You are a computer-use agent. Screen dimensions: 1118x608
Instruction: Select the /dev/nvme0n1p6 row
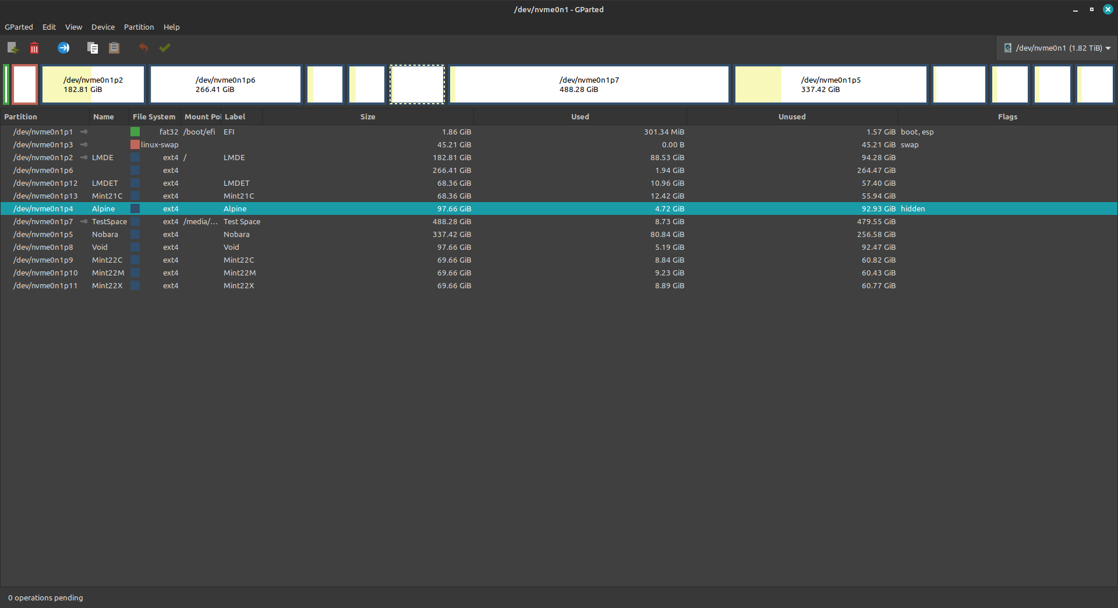click(559, 170)
